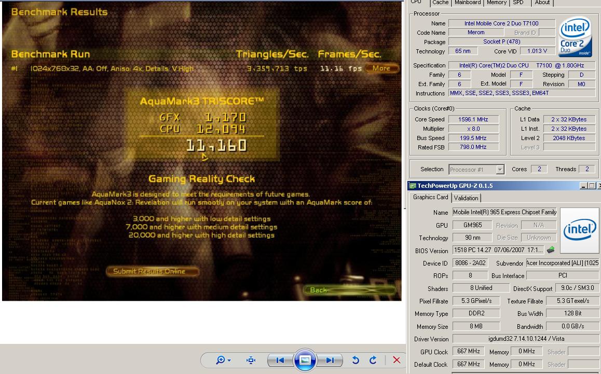Click the Memory Size value 8 MB
The image size is (601, 374).
point(476,326)
